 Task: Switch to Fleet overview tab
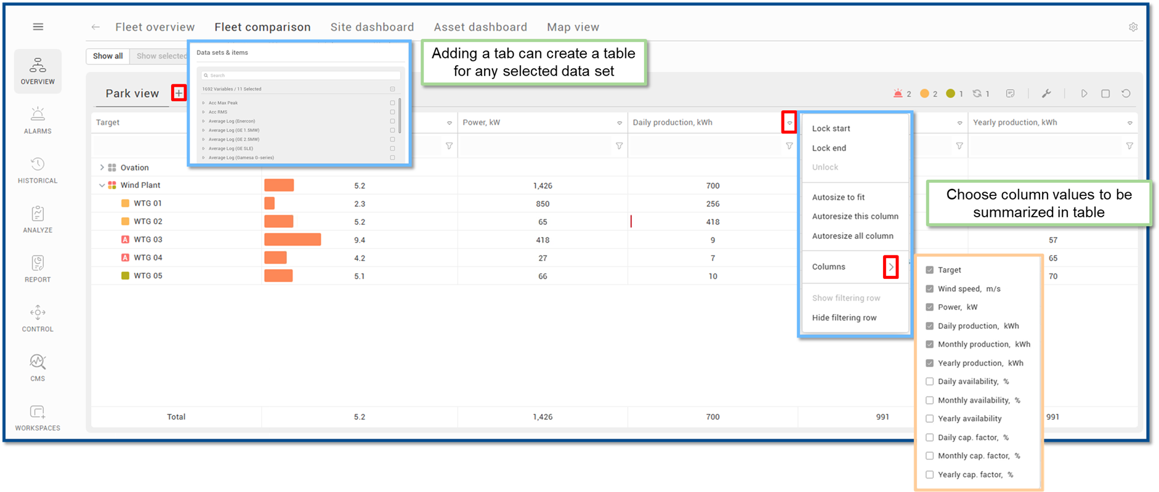pos(155,27)
